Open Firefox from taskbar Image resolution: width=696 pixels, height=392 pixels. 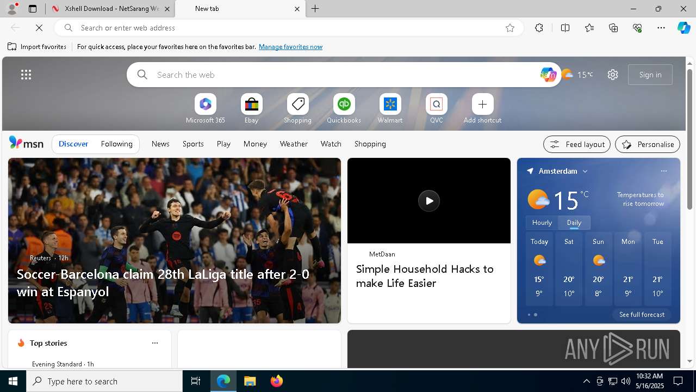pyautogui.click(x=277, y=381)
